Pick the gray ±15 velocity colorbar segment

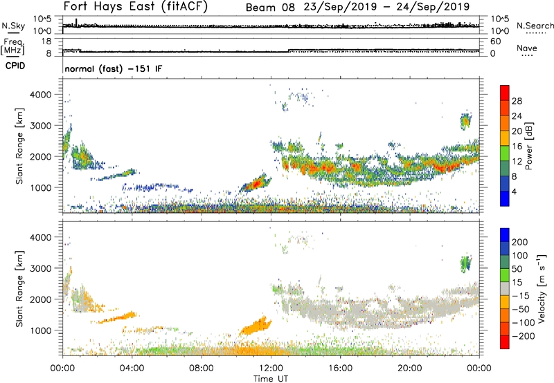(505, 289)
